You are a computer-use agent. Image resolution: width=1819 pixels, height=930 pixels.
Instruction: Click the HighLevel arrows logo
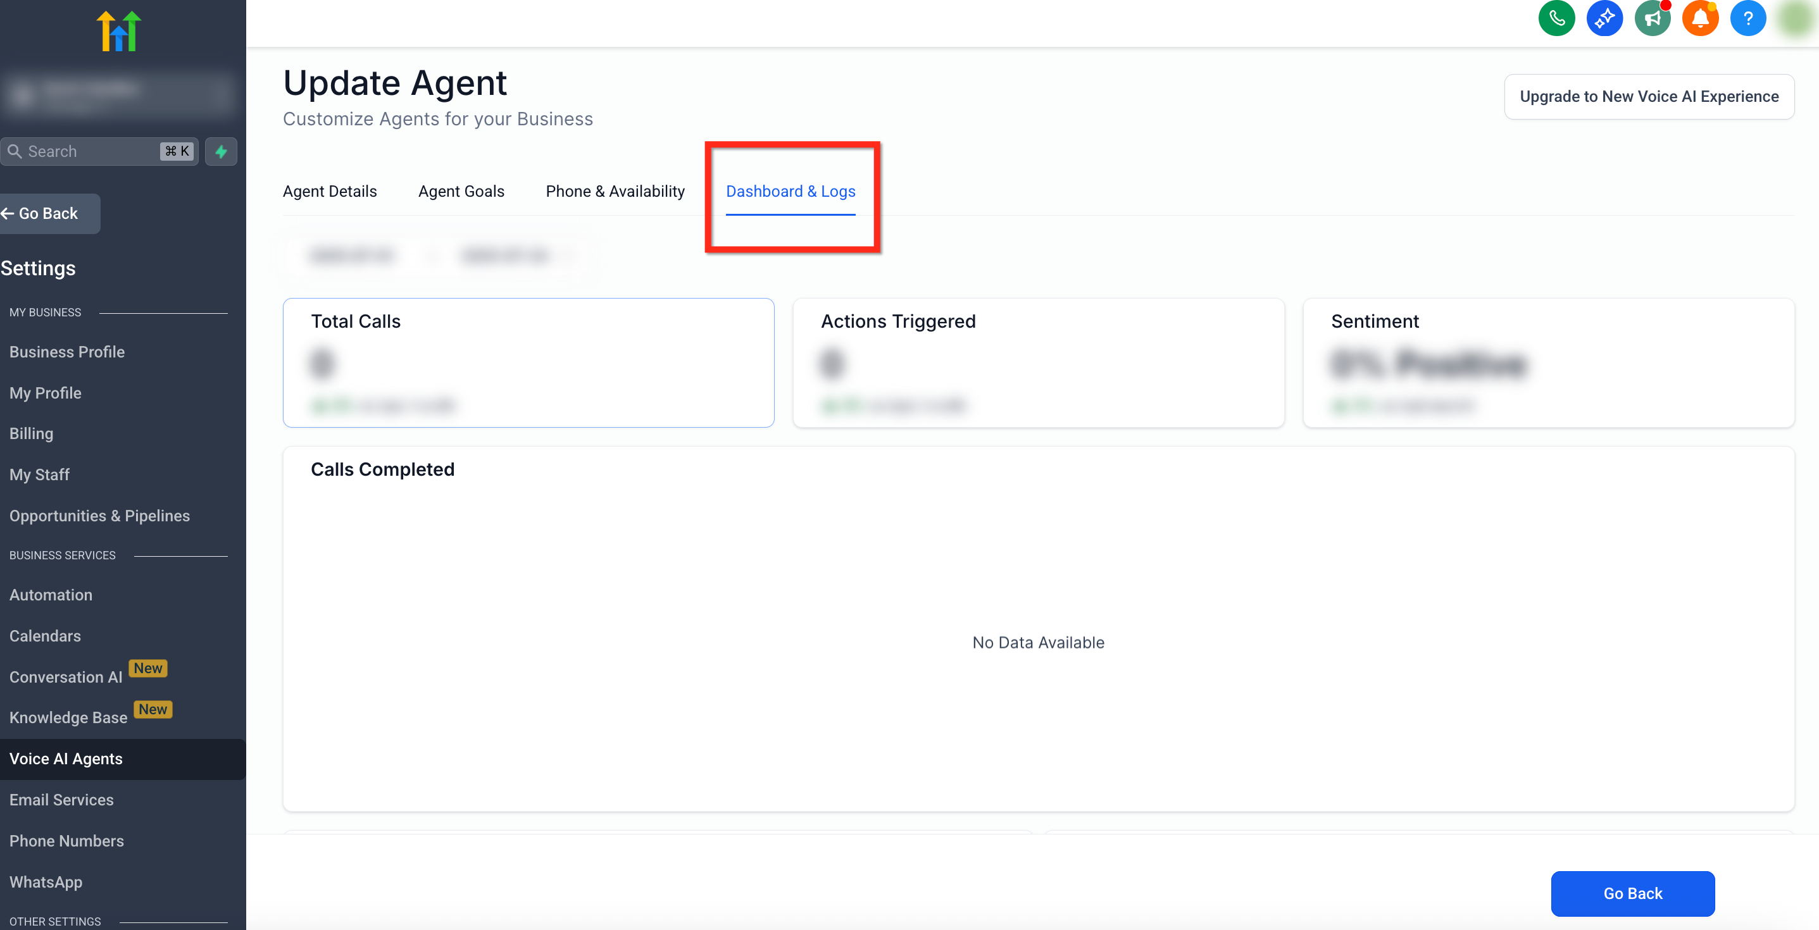(118, 32)
